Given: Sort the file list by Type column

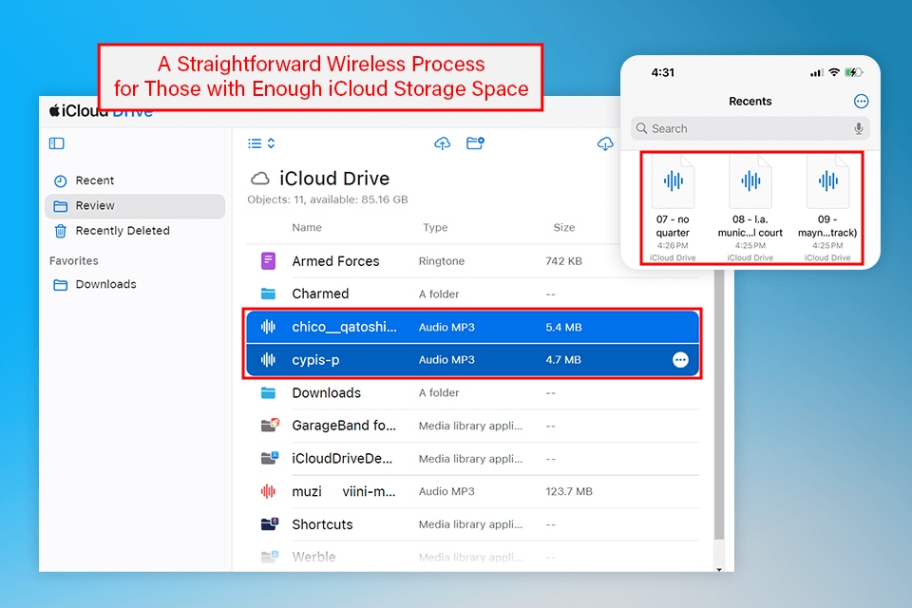Looking at the screenshot, I should click(435, 227).
